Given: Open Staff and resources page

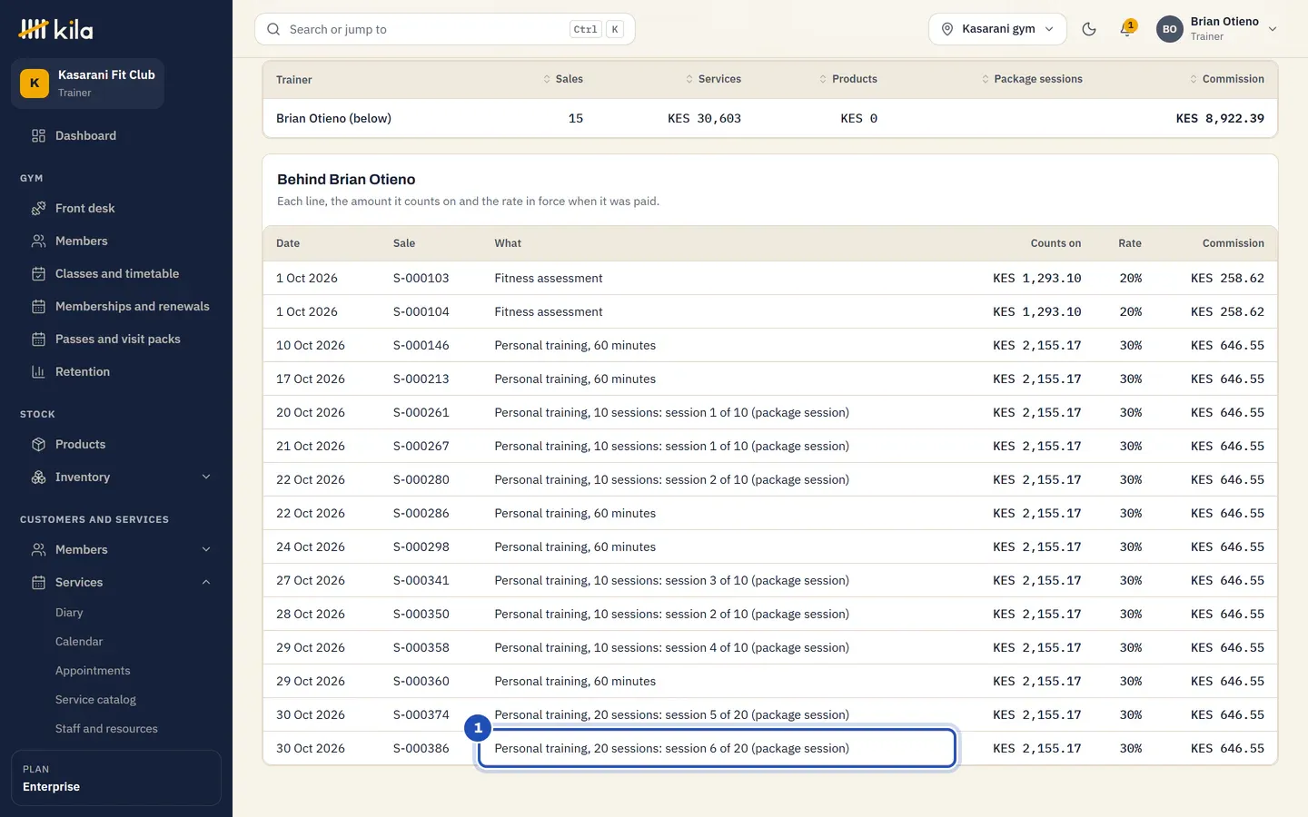Looking at the screenshot, I should (x=106, y=729).
